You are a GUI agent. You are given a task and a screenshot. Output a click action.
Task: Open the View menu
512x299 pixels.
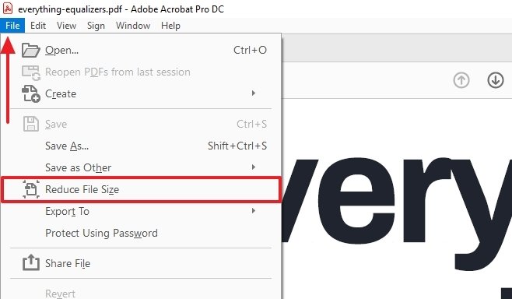66,26
